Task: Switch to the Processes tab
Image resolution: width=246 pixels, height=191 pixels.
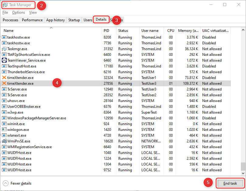Action: click(x=11, y=20)
